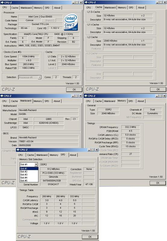This screenshot has width=167, height=241.
Task: Click the 333 MHz frequency cell in Timings Table
Action: pyautogui.click(x=74, y=196)
